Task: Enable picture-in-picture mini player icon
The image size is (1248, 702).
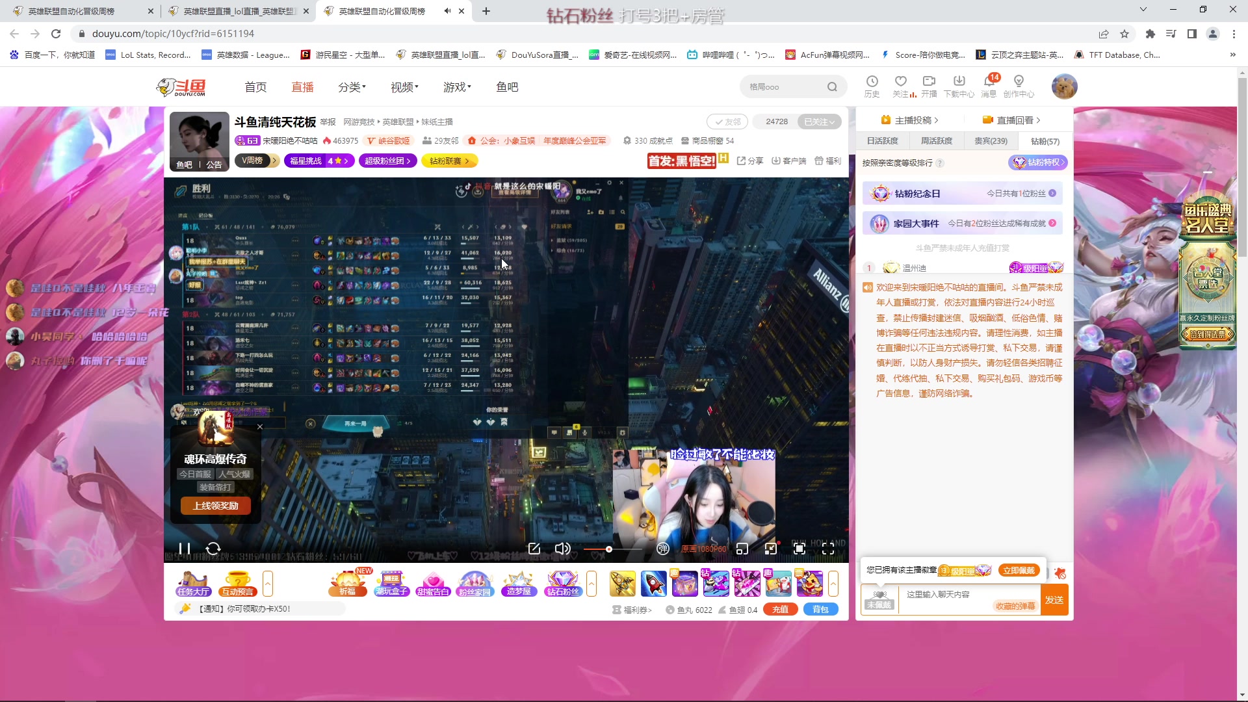Action: pyautogui.click(x=742, y=549)
